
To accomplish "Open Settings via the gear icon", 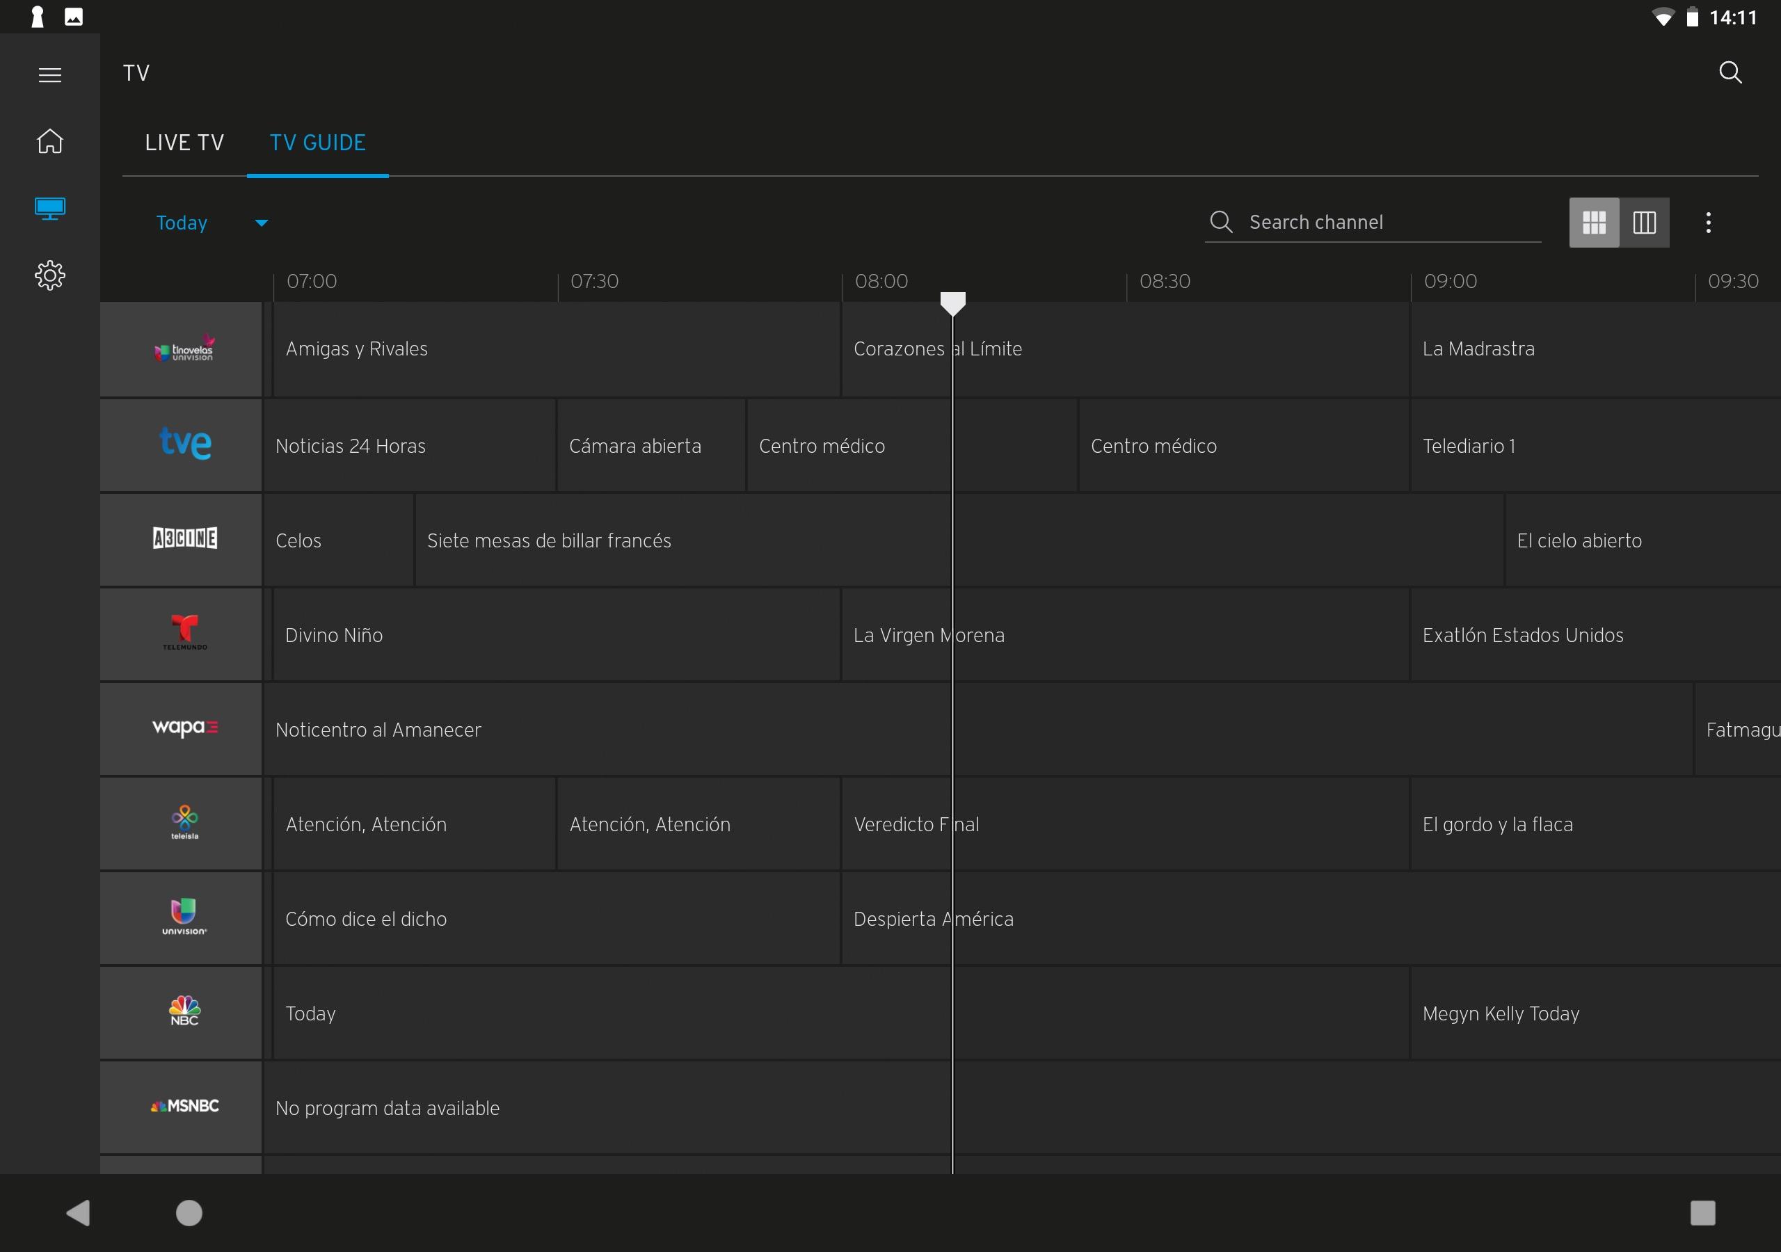I will click(x=49, y=275).
